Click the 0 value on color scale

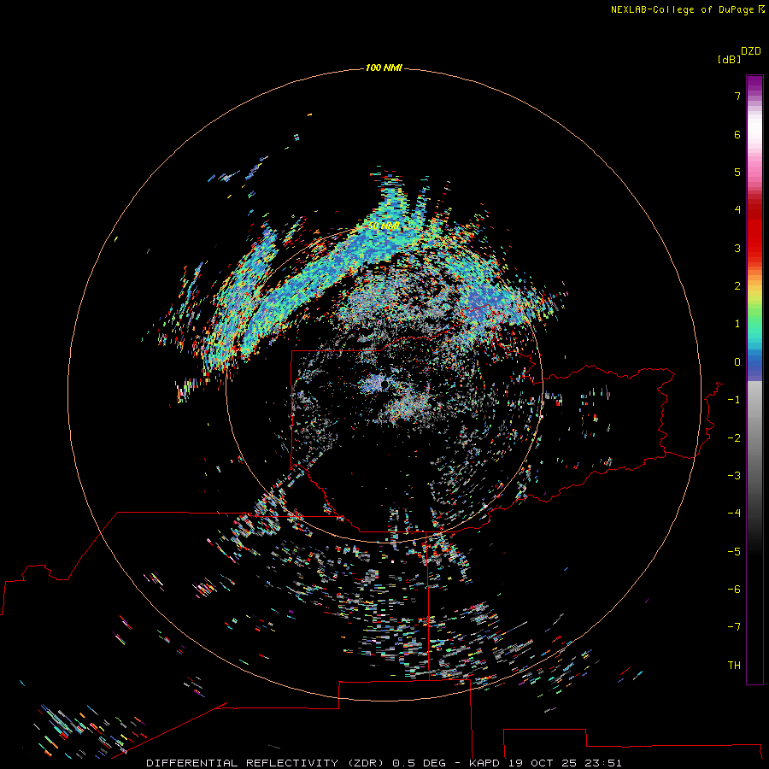tap(737, 362)
